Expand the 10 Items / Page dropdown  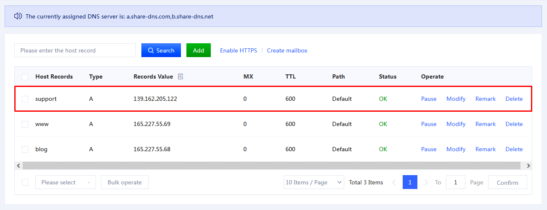pos(314,182)
